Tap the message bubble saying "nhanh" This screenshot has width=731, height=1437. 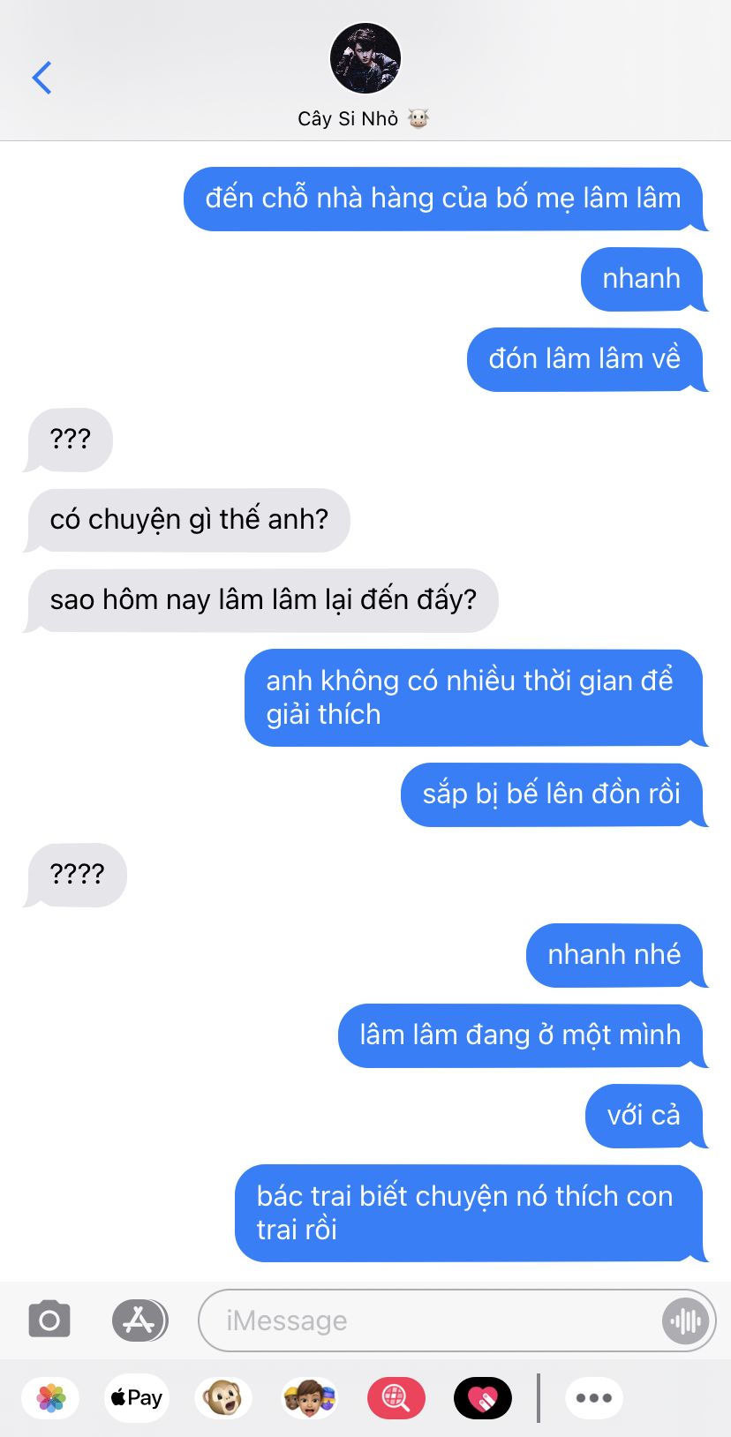(644, 279)
